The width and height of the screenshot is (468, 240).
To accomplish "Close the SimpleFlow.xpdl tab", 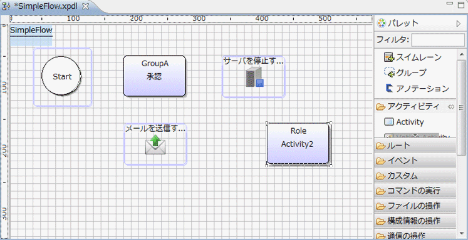I will tap(86, 6).
